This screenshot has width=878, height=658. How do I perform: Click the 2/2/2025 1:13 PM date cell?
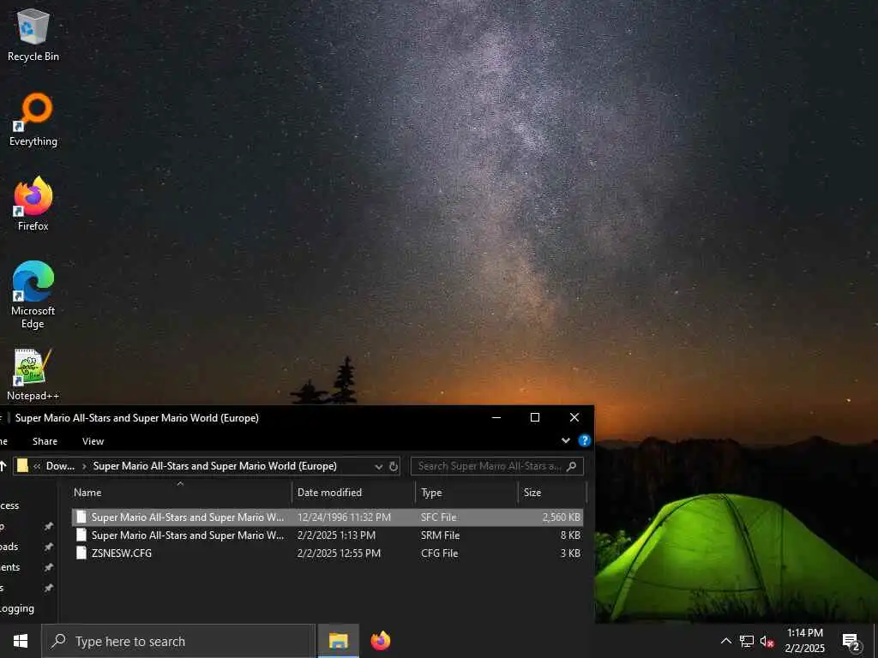(x=336, y=535)
